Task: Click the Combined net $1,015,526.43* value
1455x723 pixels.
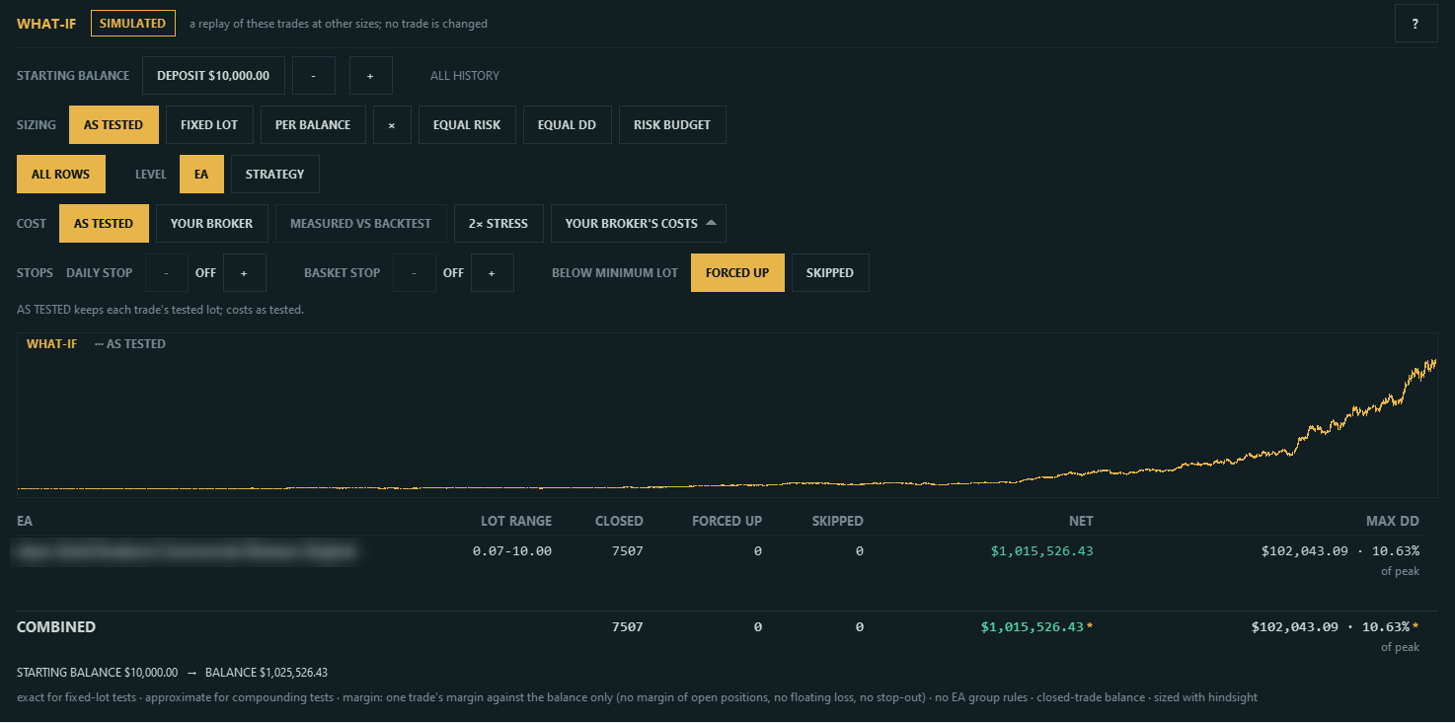Action: [1037, 627]
